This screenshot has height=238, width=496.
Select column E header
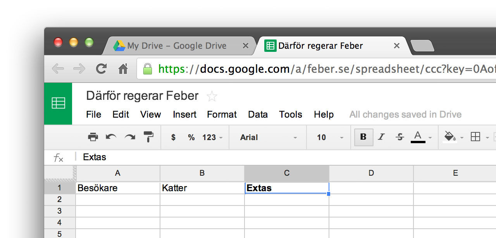pos(455,173)
